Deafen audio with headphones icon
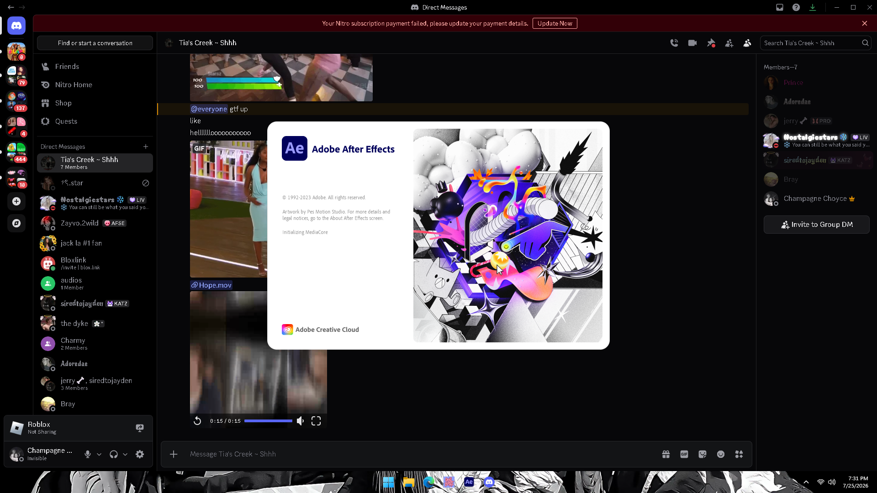The width and height of the screenshot is (877, 493). (x=114, y=454)
